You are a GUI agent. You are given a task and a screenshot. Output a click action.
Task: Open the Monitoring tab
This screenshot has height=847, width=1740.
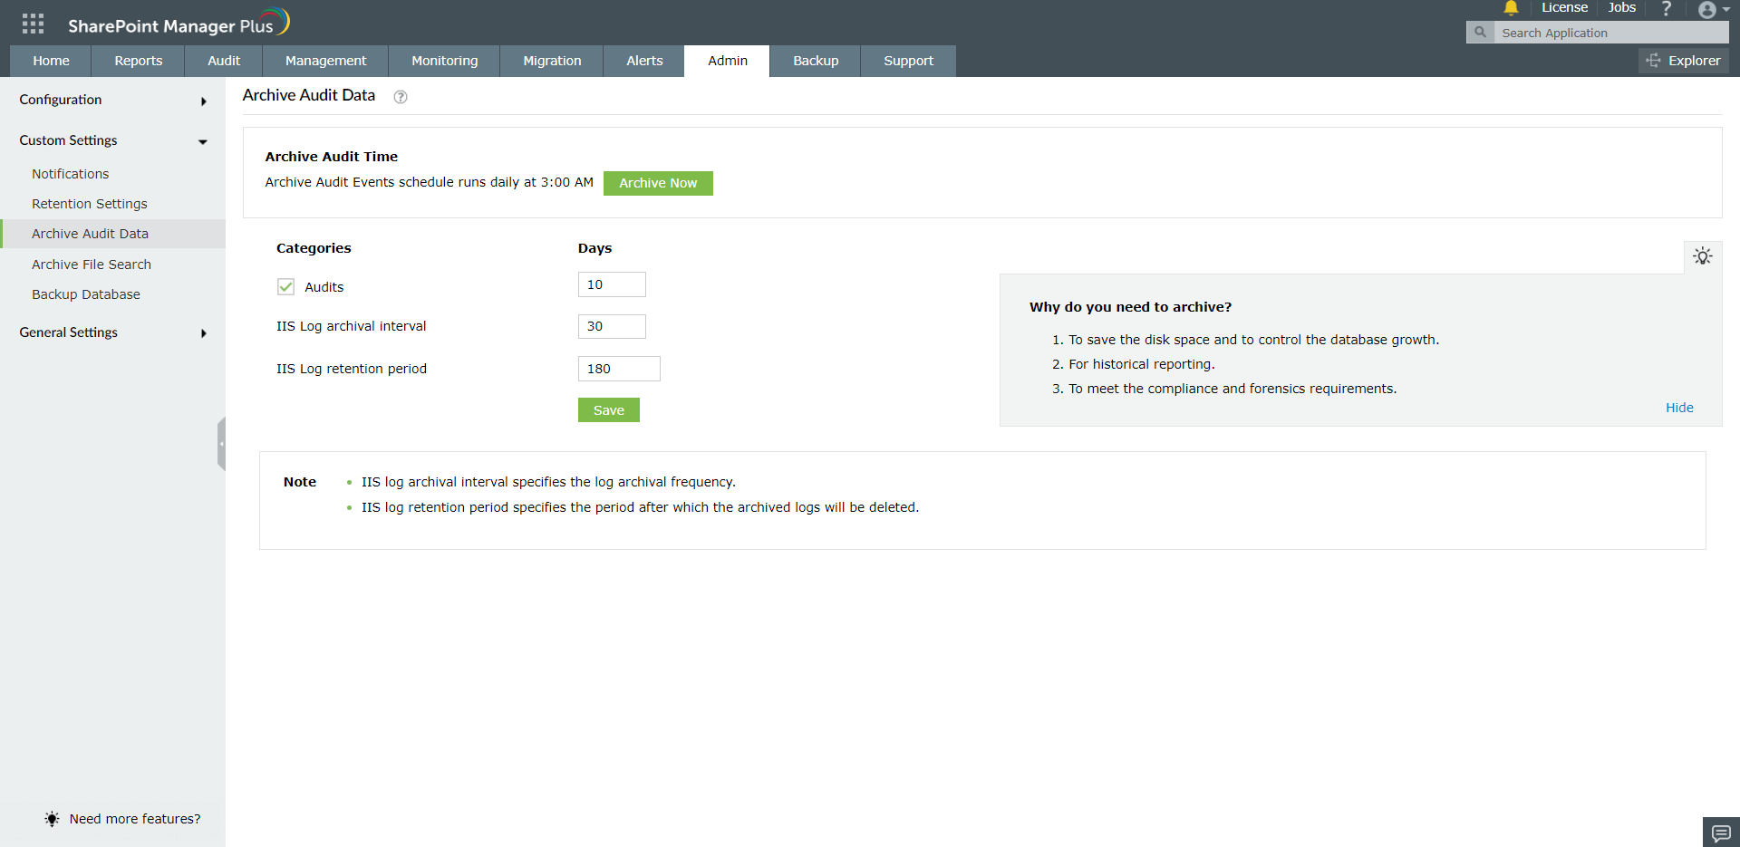[x=444, y=61]
